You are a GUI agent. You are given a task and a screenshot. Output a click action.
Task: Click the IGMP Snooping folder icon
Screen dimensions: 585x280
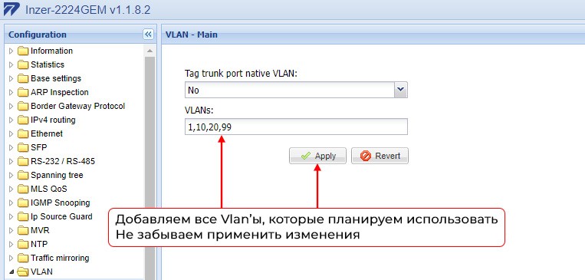tap(23, 203)
